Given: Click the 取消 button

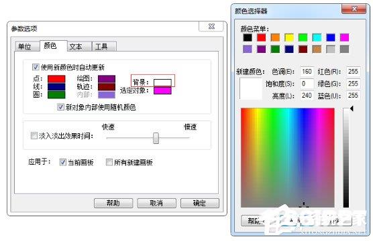Looking at the screenshot, I should pos(156,204).
